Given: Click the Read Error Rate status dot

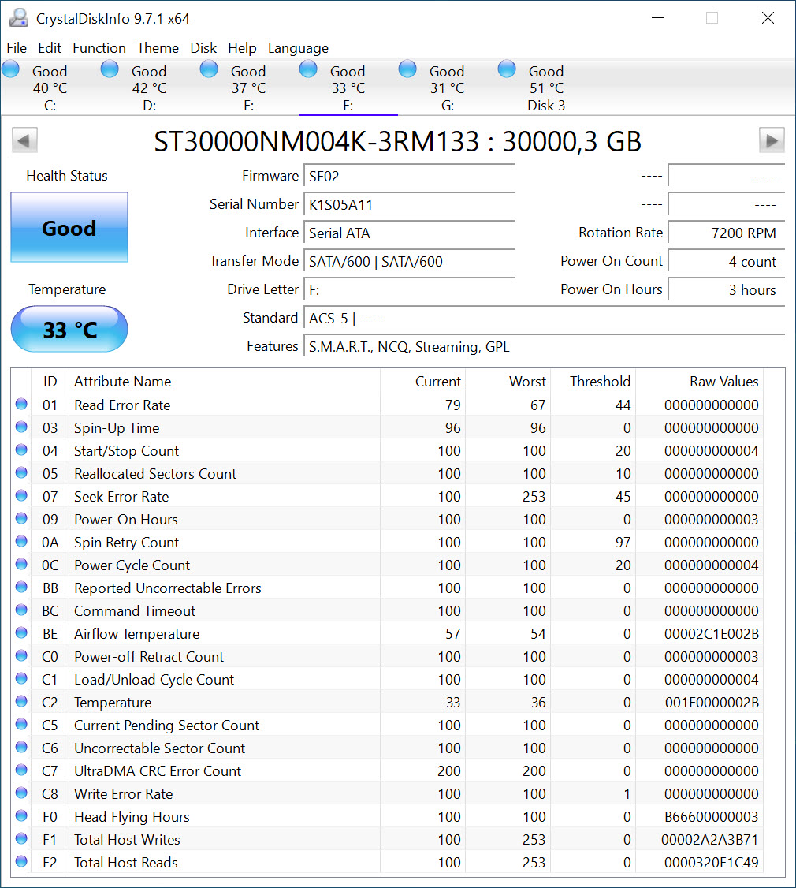Looking at the screenshot, I should (21, 405).
